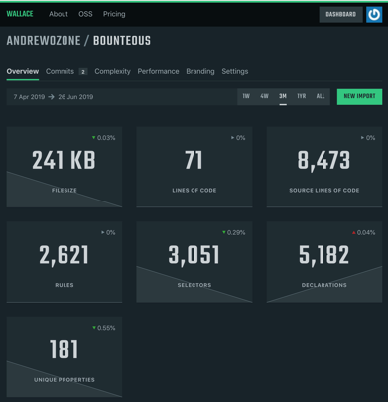
Task: Select the Overview tab
Action: pyautogui.click(x=23, y=71)
